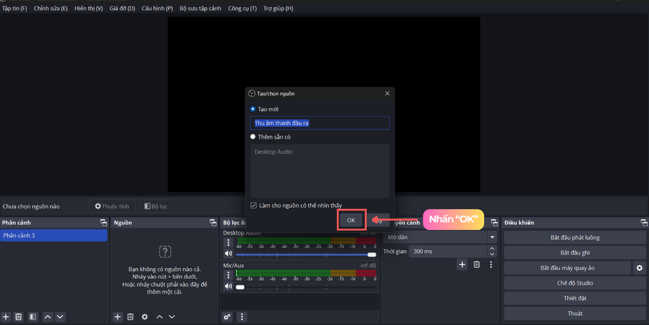The image size is (649, 325).
Task: Click Bắt đầu phát luồng to start streaming
Action: click(575, 238)
